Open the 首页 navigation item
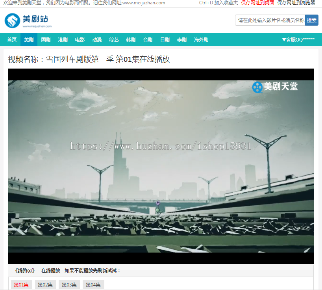Screen dimensions: 322x290 click(12, 39)
